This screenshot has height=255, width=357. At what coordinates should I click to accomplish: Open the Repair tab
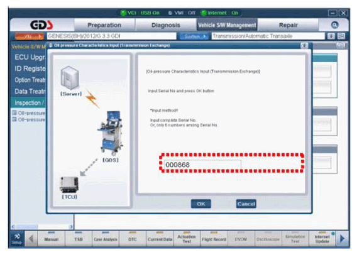[x=288, y=25]
